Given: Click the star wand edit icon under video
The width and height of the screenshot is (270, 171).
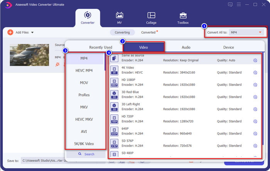Looking at the screenshot, I should click(57, 64).
